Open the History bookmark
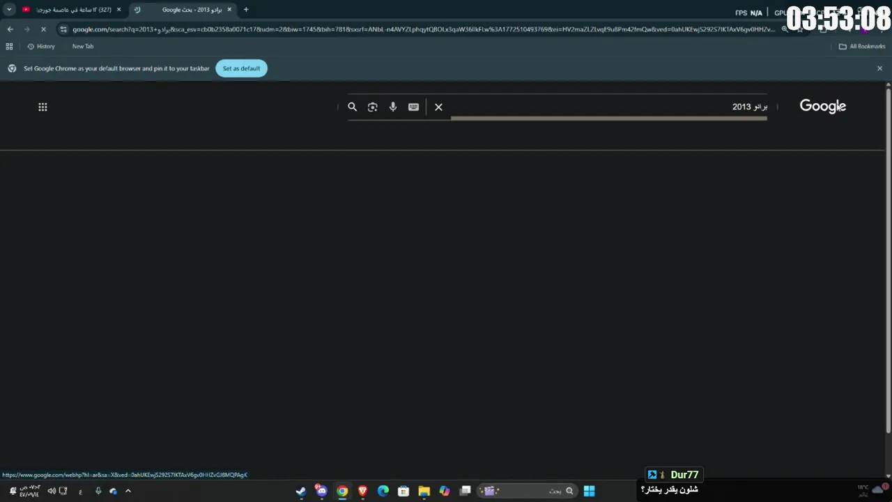892x502 pixels. point(41,47)
